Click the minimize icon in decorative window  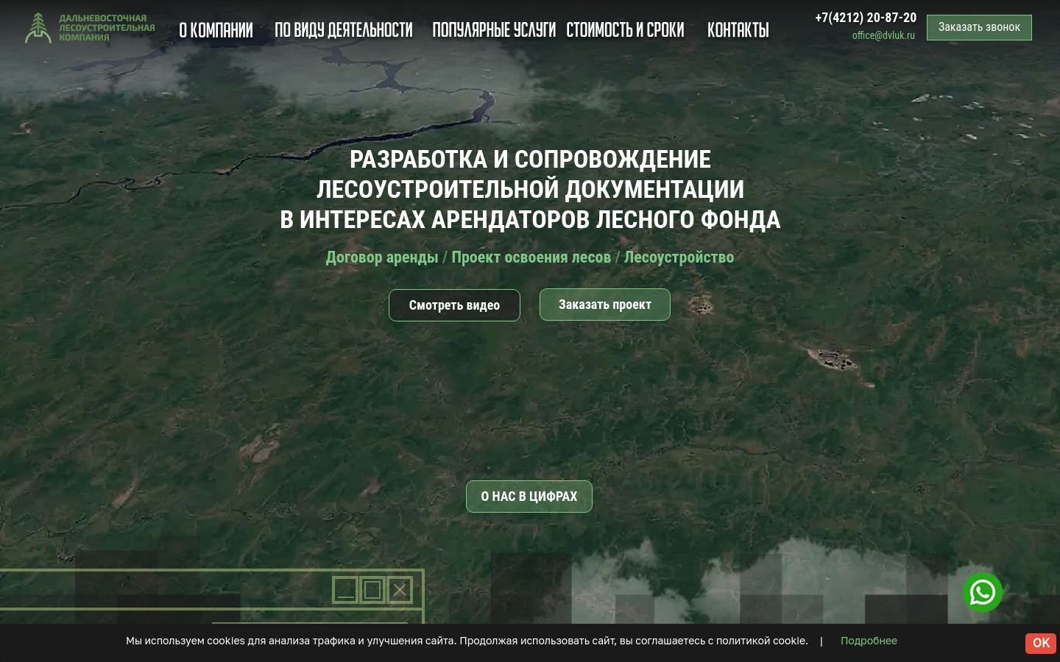click(x=345, y=590)
